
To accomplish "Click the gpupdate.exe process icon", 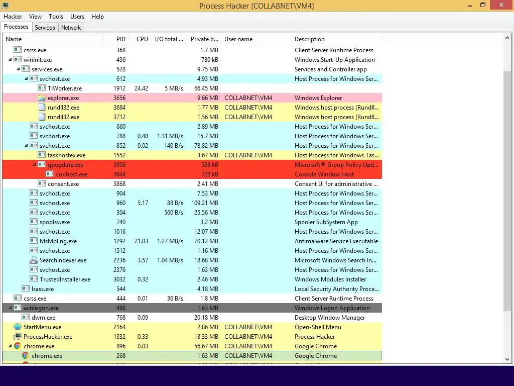I will 42,164.
